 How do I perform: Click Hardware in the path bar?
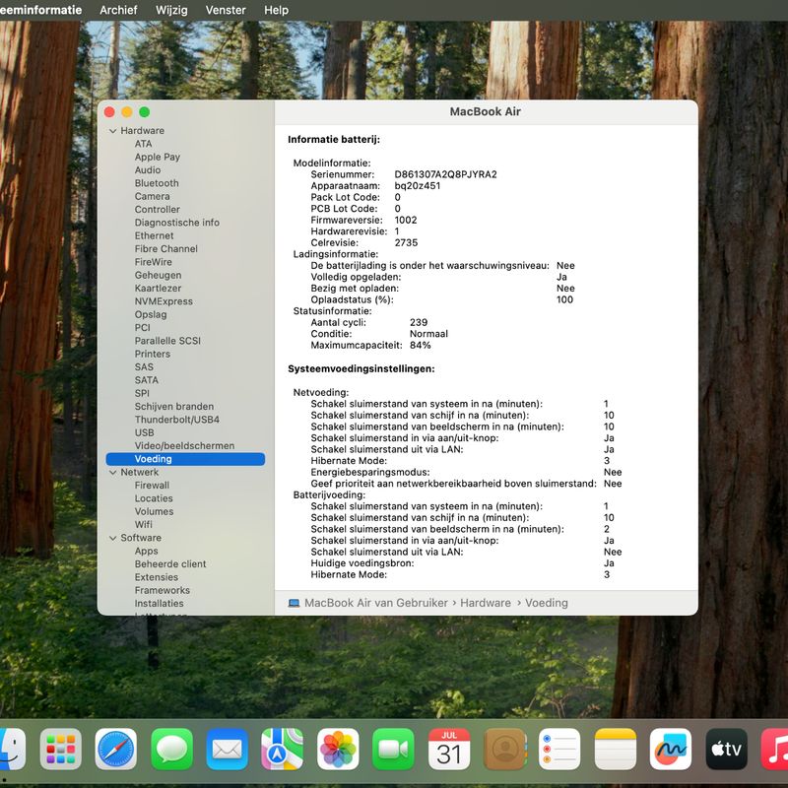[486, 603]
